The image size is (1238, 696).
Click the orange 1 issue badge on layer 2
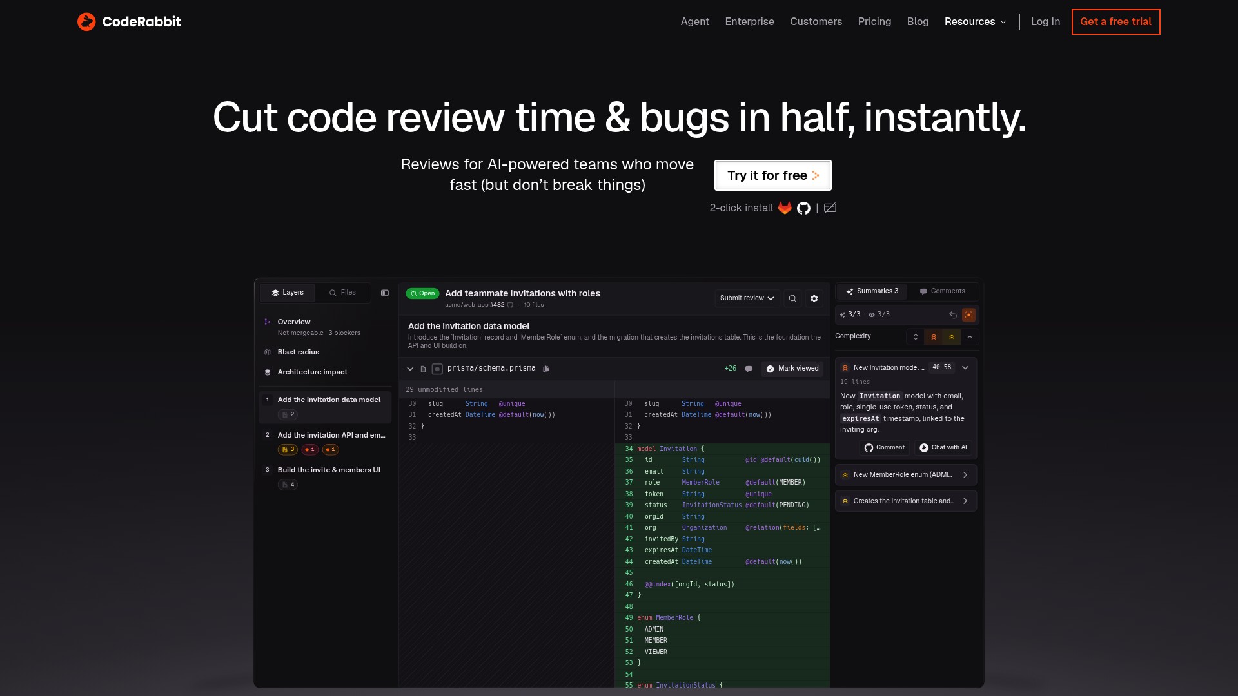(x=330, y=449)
